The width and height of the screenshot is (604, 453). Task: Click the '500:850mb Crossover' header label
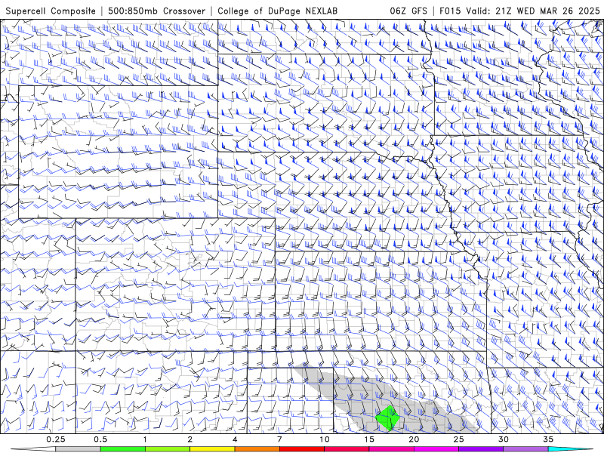[156, 11]
